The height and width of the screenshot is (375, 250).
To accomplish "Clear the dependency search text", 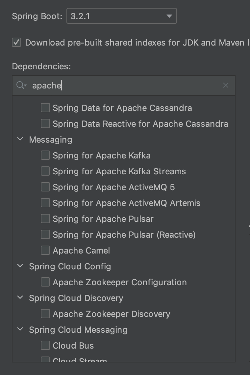I will coord(225,85).
